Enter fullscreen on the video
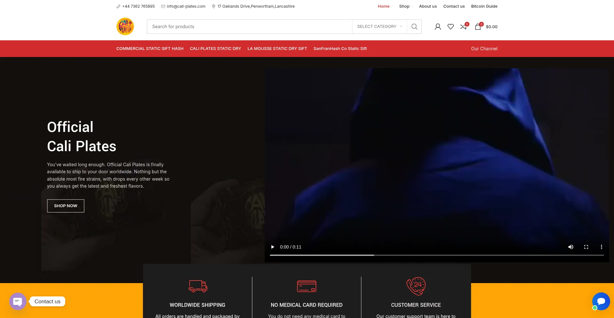 pyautogui.click(x=586, y=247)
